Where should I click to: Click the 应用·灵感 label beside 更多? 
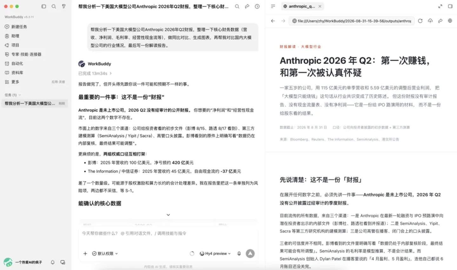58,82
